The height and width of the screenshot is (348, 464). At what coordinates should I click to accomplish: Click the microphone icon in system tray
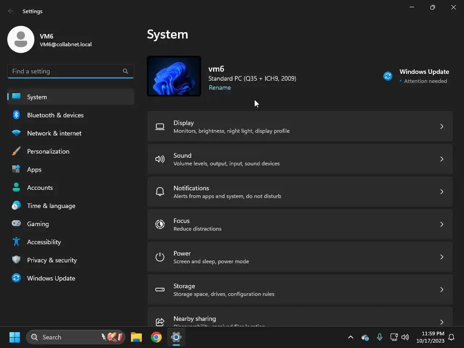pyautogui.click(x=380, y=337)
